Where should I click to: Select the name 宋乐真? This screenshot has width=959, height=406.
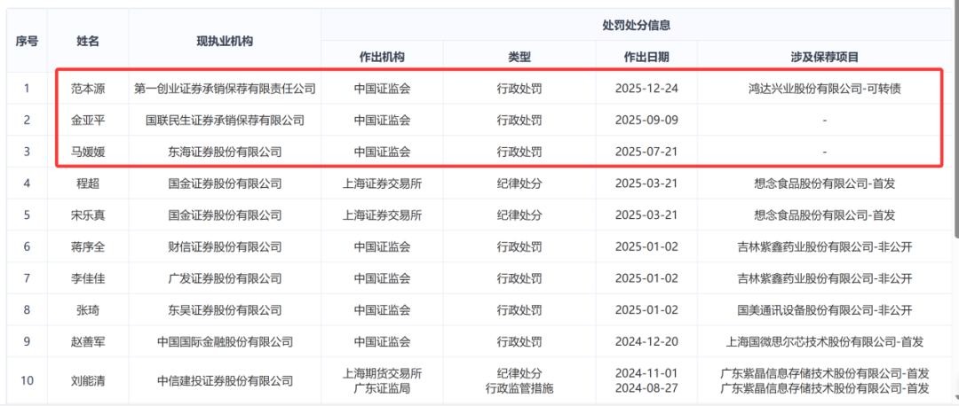87,215
